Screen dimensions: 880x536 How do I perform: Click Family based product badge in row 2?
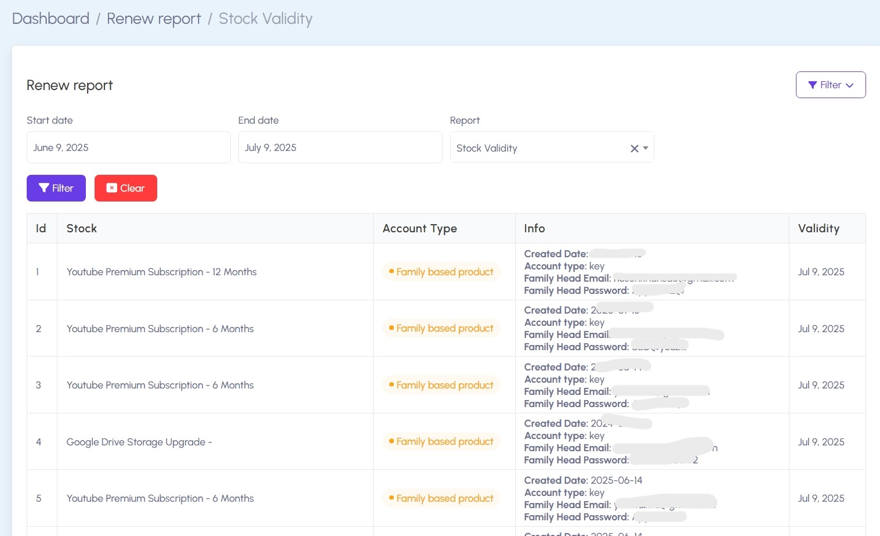[441, 328]
